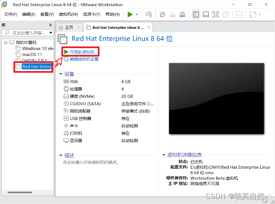Close the 主页 tab
The image size is (275, 204).
pos(79,27)
